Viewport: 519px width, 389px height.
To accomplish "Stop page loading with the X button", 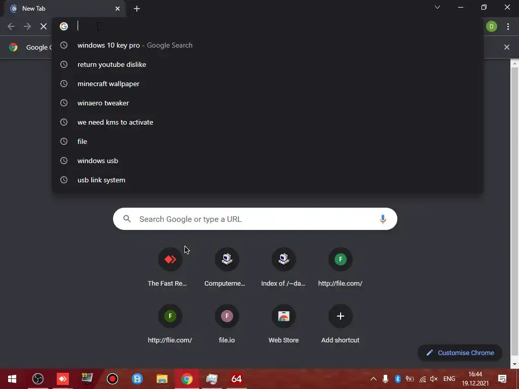I will coord(44,26).
